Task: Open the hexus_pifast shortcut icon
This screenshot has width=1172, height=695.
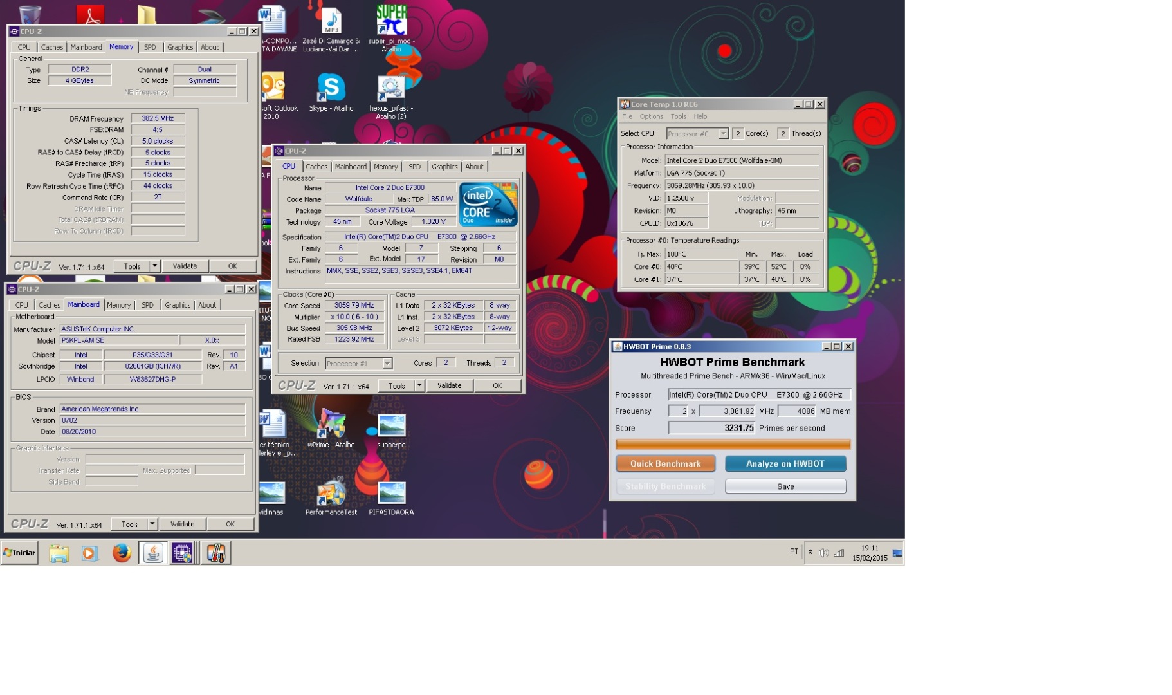Action: [x=391, y=89]
